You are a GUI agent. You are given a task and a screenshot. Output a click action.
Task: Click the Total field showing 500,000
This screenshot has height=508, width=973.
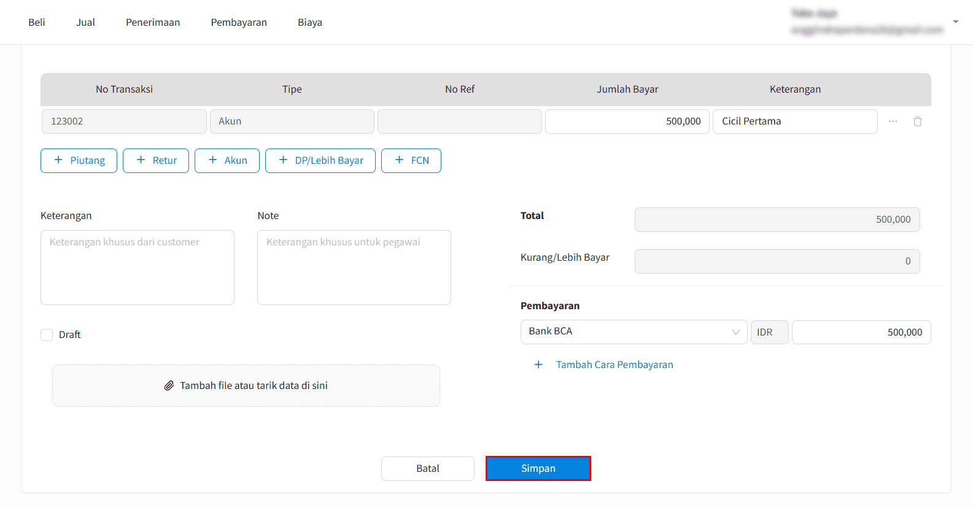point(777,220)
